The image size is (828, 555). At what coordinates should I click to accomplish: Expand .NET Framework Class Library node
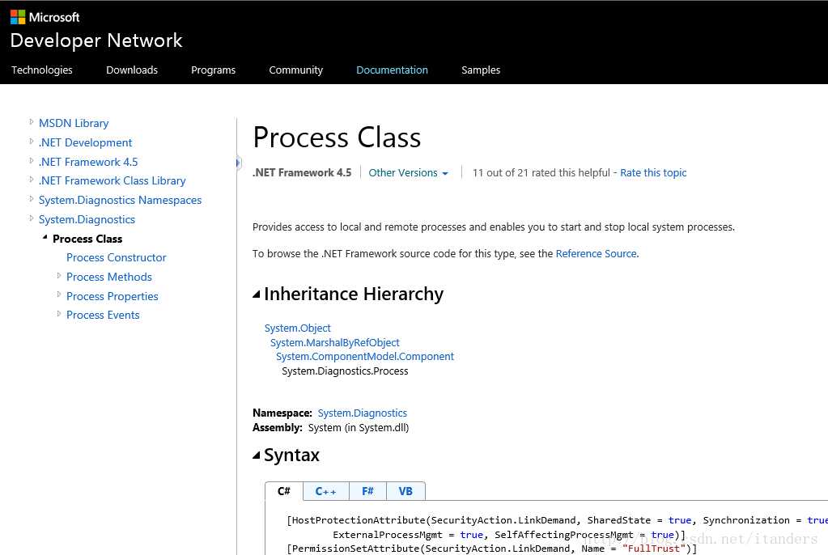pos(32,180)
